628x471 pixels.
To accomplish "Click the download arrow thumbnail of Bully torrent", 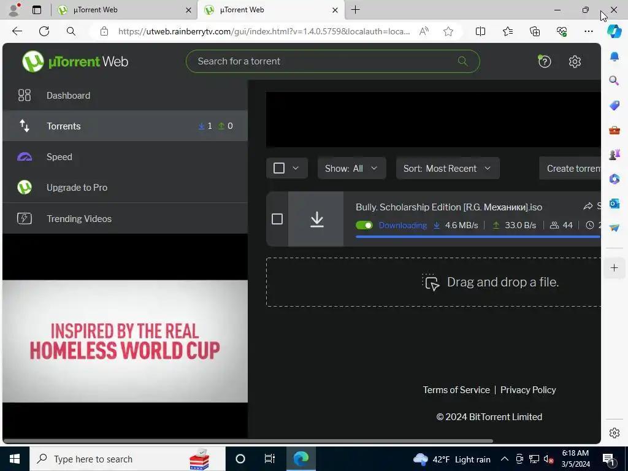I will tap(316, 219).
